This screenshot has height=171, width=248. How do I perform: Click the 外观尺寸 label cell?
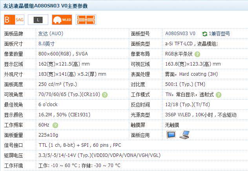[14, 74]
